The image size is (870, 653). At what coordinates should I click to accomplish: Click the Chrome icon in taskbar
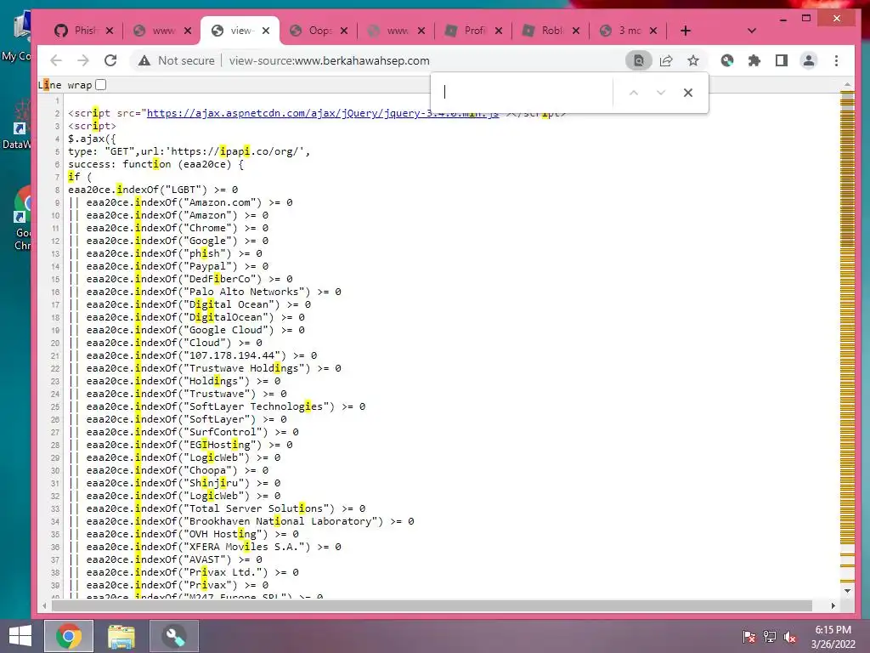tap(69, 636)
